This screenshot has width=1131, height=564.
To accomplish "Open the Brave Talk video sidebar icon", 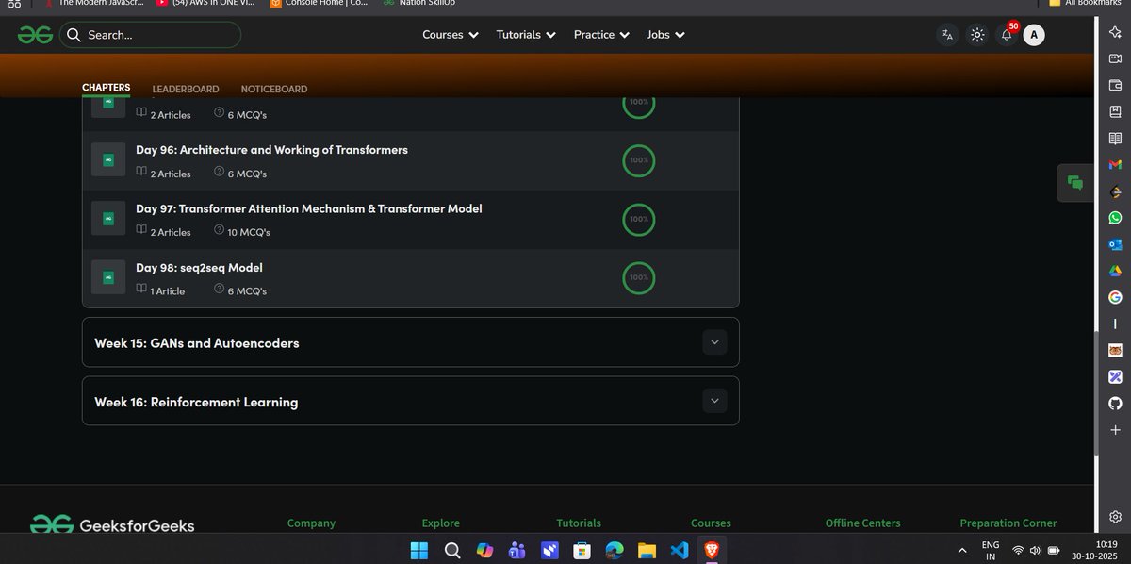I will click(1115, 58).
